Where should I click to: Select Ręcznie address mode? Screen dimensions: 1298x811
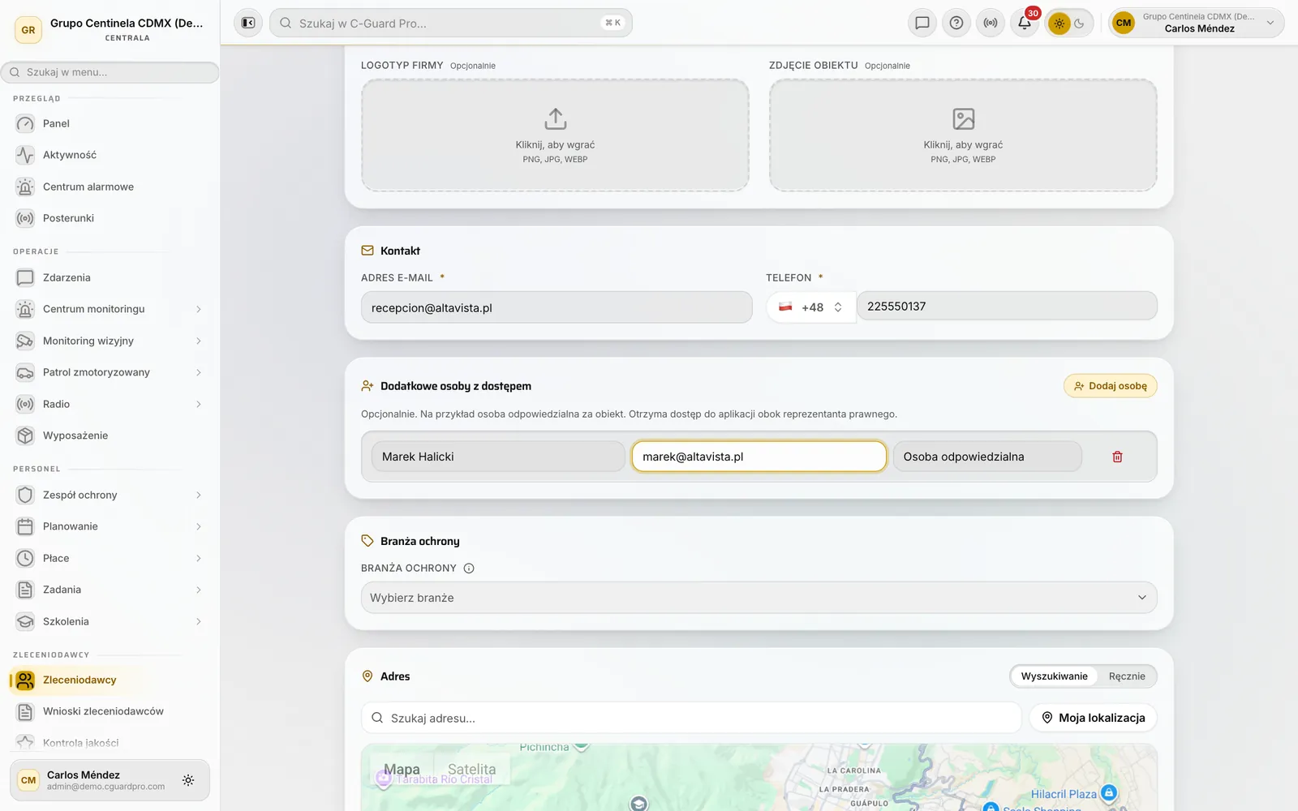click(1127, 676)
